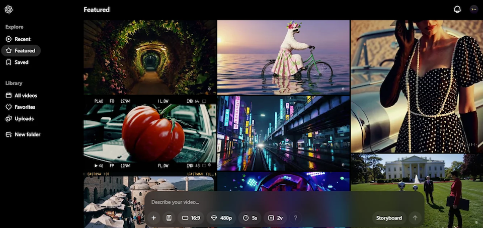Viewport: 483px width, 228px height.
Task: Select the Featured sidebar item
Action: pyautogui.click(x=21, y=50)
